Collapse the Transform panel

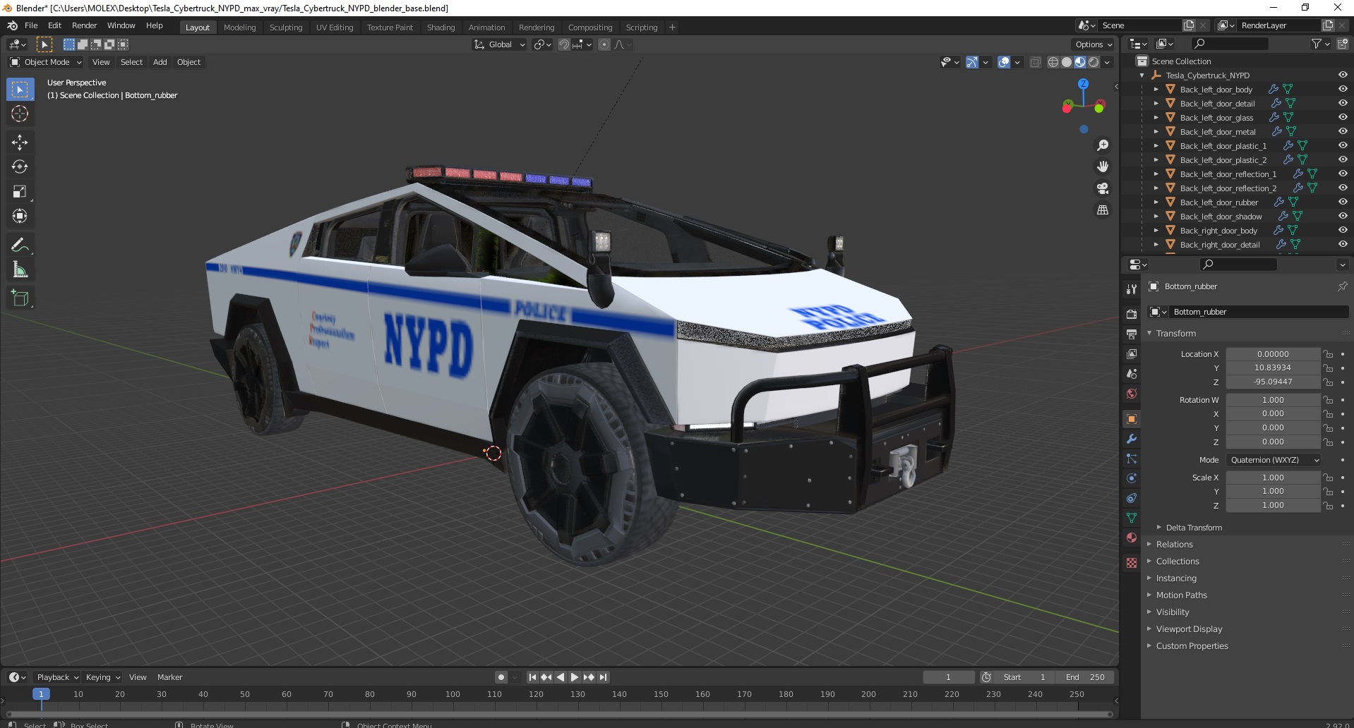[x=1176, y=334]
